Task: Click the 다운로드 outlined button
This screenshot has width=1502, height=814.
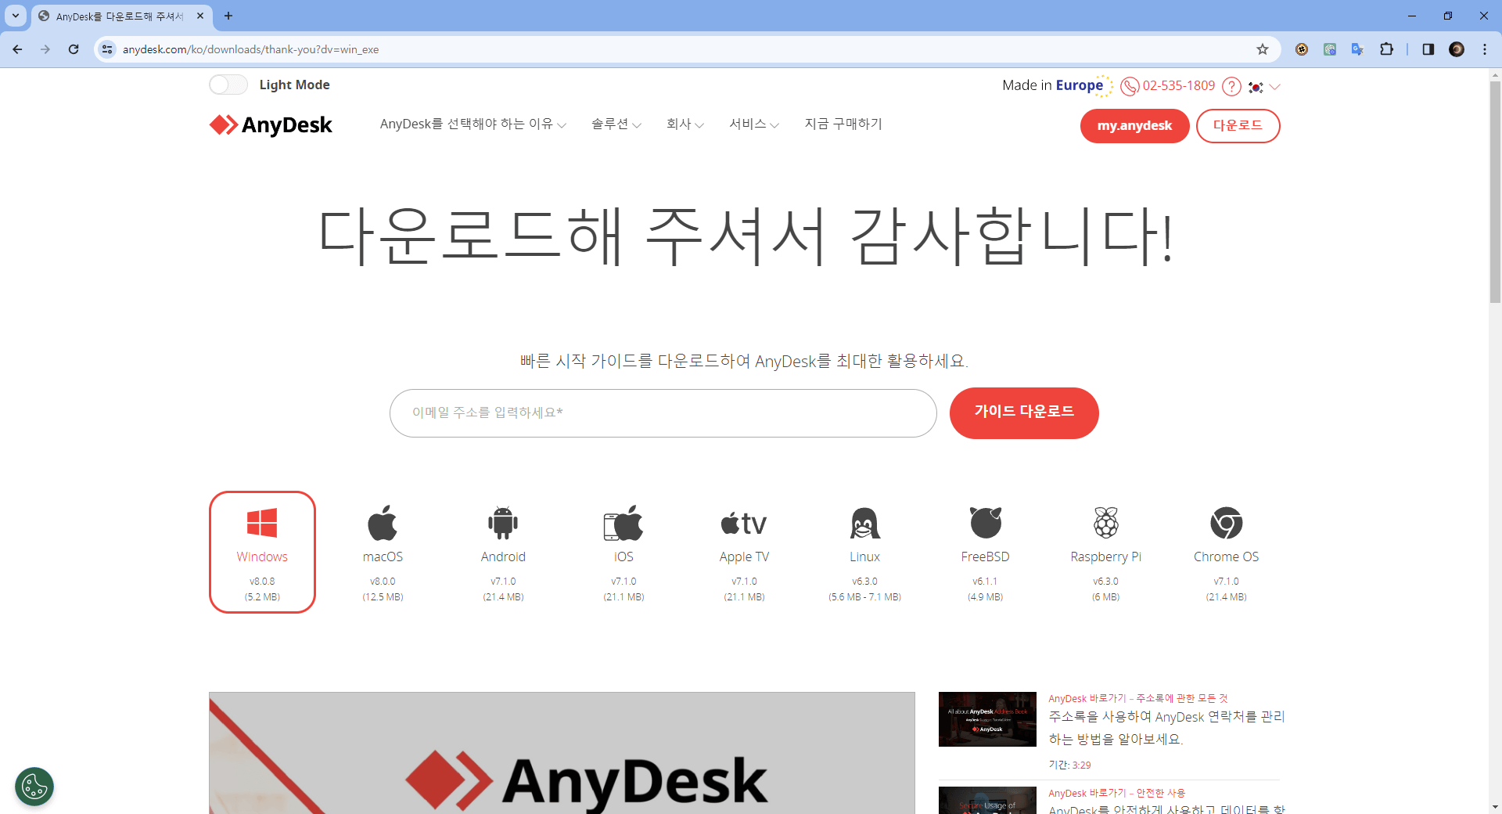Action: pos(1238,125)
